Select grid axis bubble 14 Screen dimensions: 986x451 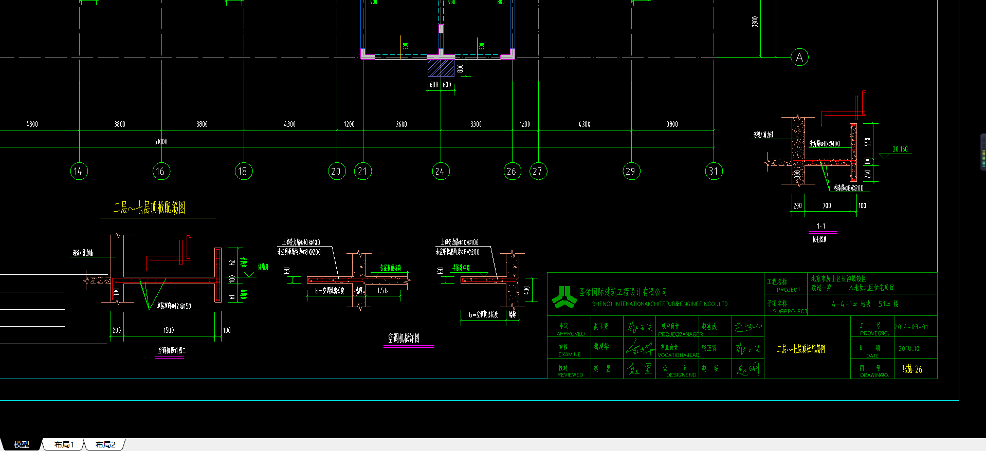coord(79,171)
